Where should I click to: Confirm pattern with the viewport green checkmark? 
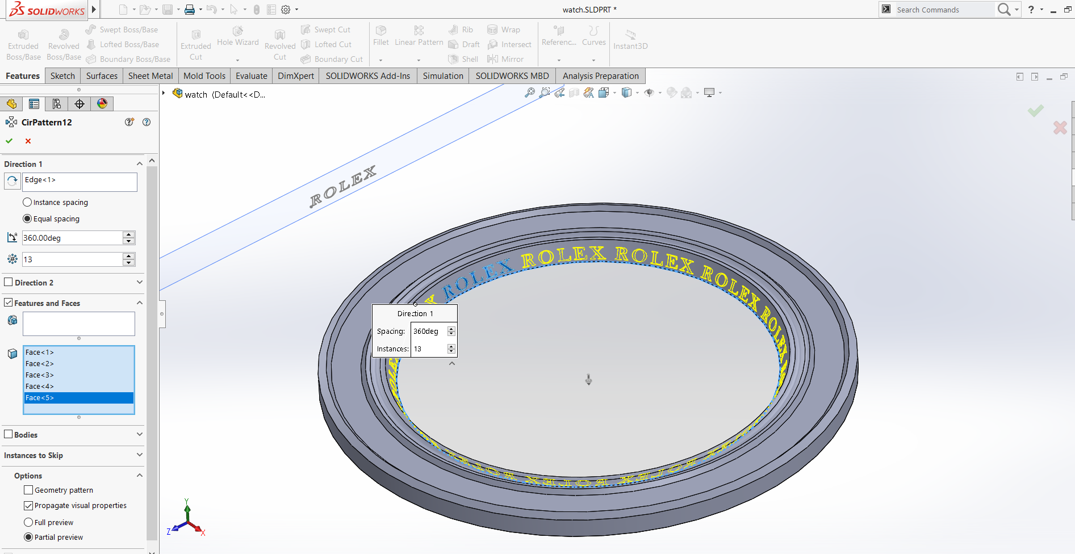(x=1035, y=111)
